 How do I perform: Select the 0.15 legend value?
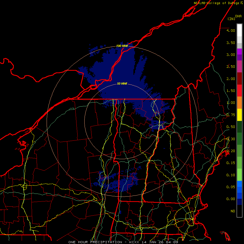tap(231, 163)
